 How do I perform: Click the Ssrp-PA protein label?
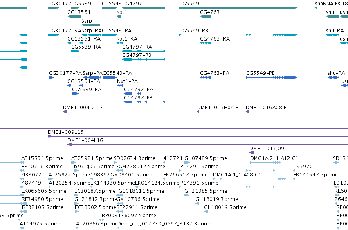point(92,73)
